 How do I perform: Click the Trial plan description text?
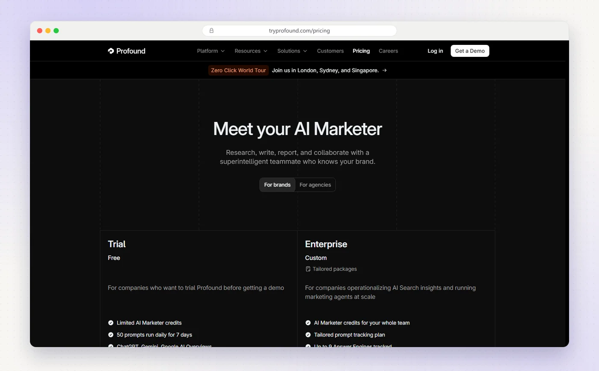[196, 288]
